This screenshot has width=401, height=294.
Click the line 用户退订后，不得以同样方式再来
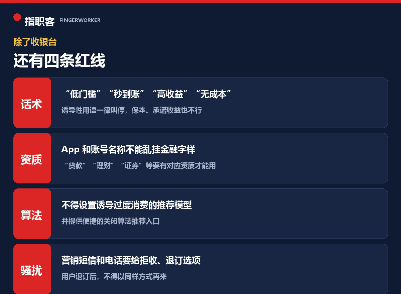[x=114, y=277]
